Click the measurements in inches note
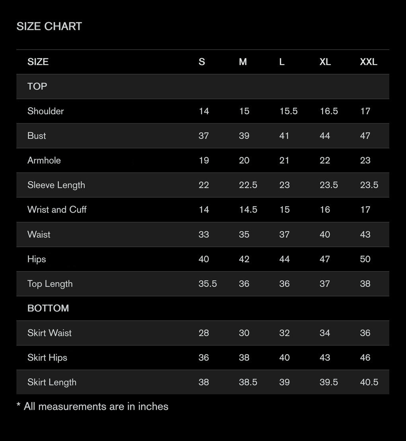The width and height of the screenshot is (406, 441). pos(93,407)
